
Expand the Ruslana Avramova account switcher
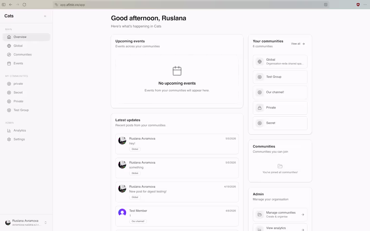(45, 223)
